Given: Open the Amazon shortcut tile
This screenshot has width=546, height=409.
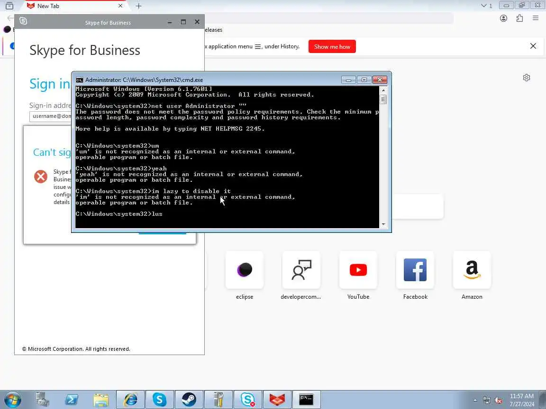Looking at the screenshot, I should pos(472,270).
